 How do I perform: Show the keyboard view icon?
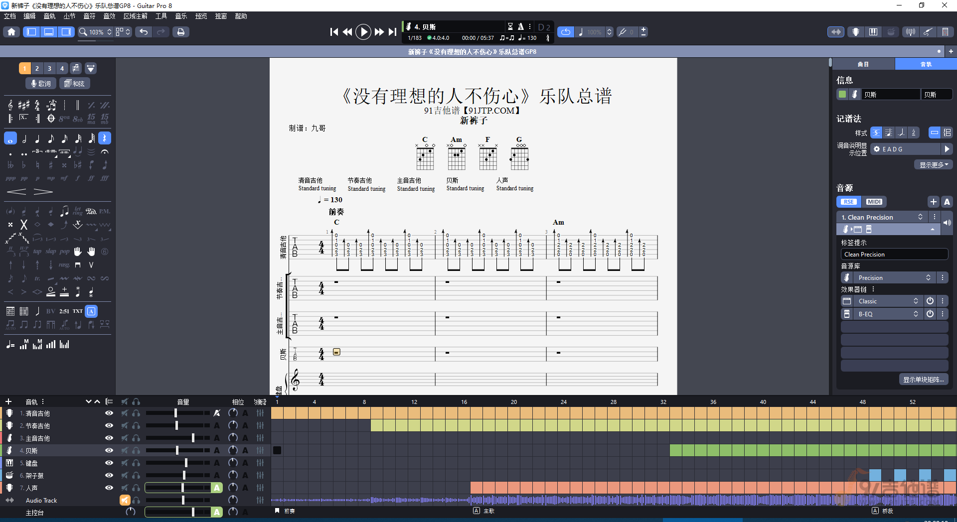click(873, 32)
